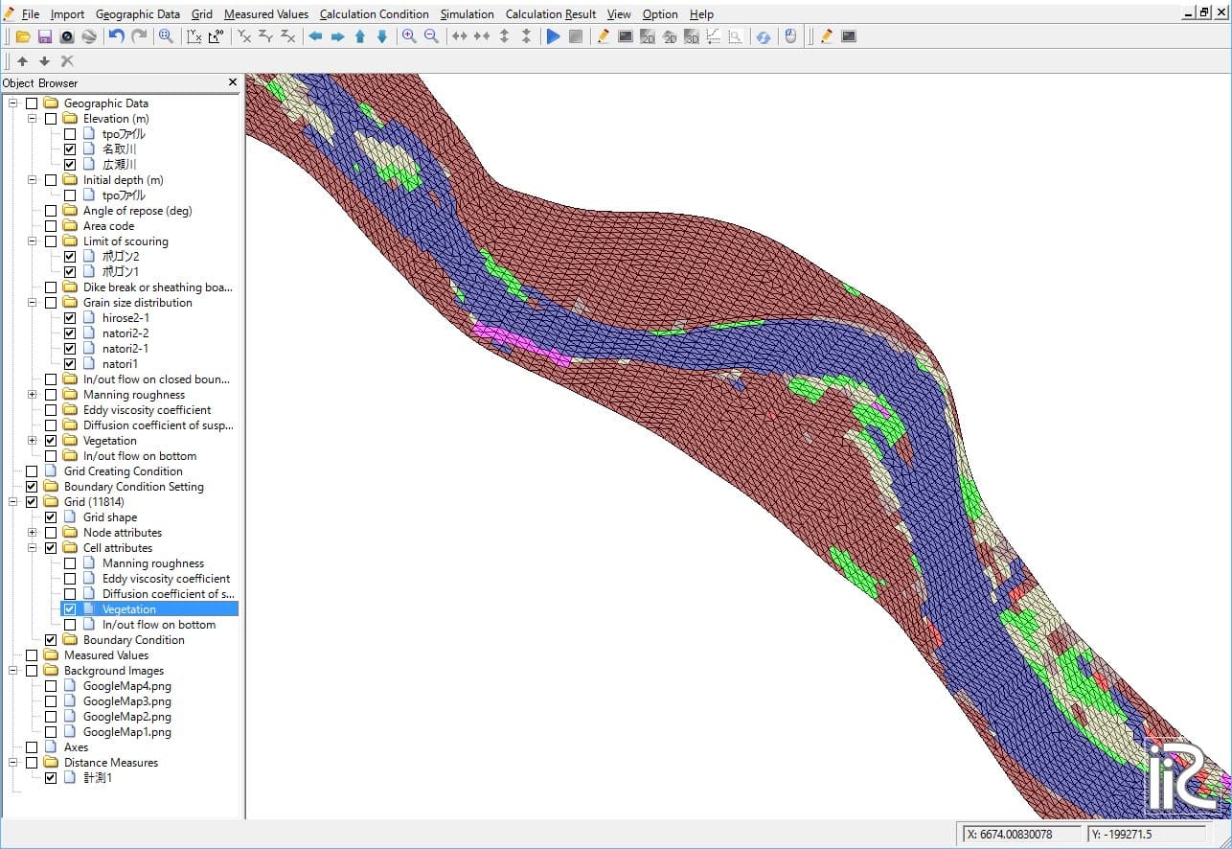The width and height of the screenshot is (1232, 849).
Task: Click the Open folder toolbar icon
Action: (22, 36)
